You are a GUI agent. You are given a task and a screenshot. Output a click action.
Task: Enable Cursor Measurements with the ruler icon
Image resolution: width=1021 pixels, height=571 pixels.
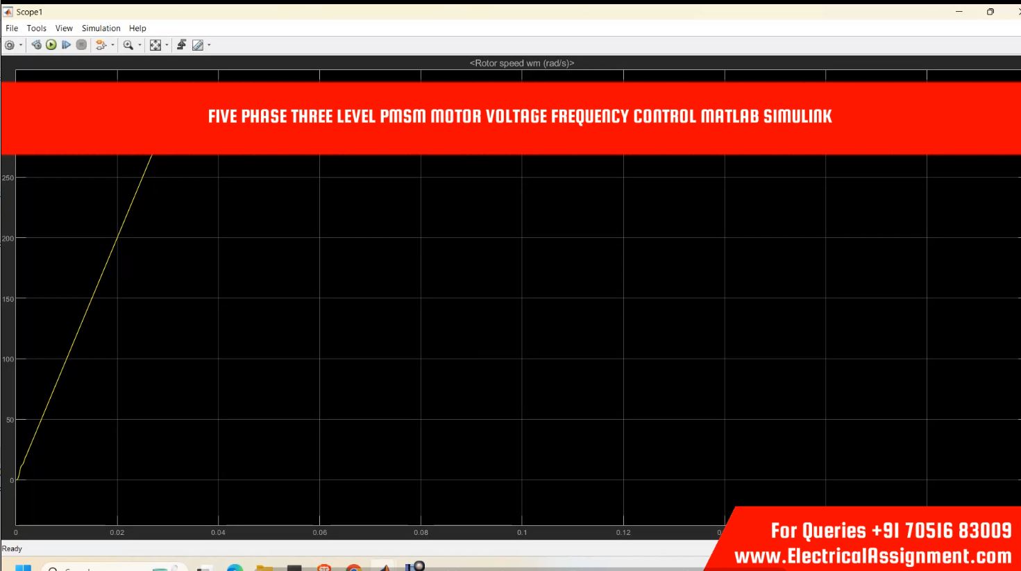pos(198,45)
